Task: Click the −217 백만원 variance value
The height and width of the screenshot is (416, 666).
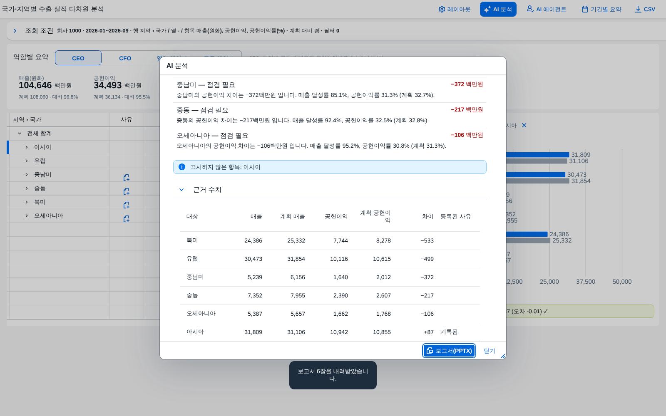Action: click(467, 110)
